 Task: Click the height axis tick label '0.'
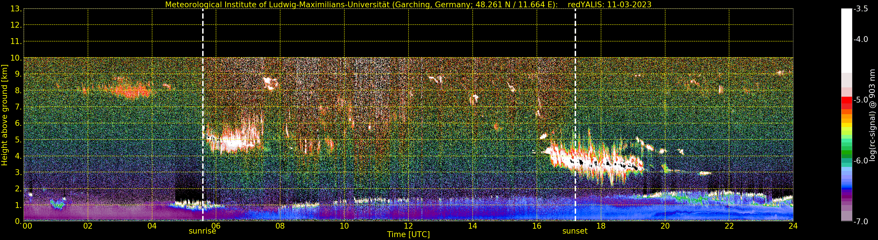click(x=18, y=221)
